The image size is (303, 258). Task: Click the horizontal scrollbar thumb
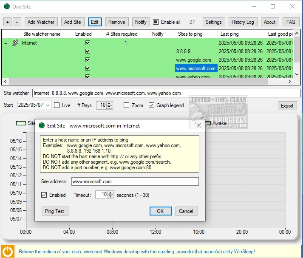point(139,81)
